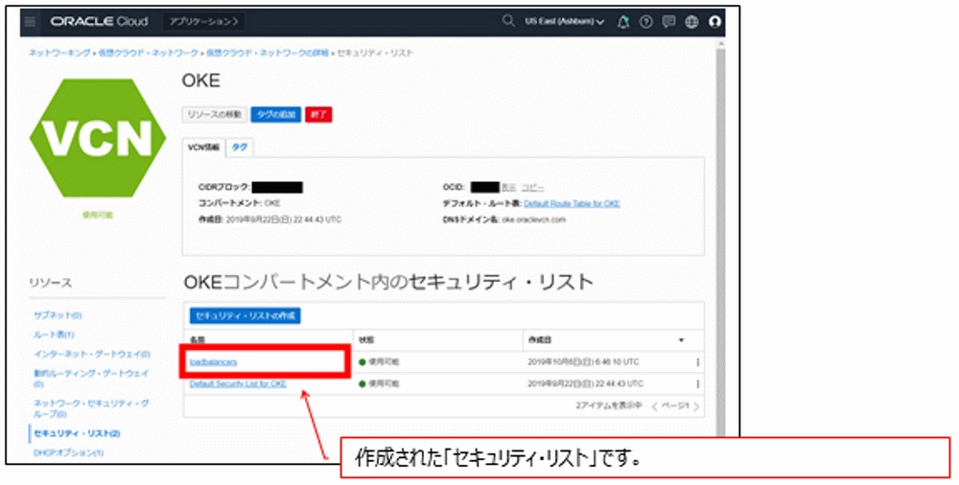Open the loadbalancers security list link
The height and width of the screenshot is (485, 959).
point(213,362)
